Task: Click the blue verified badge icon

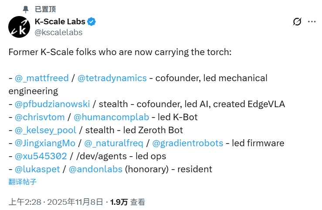Action: coord(92,22)
